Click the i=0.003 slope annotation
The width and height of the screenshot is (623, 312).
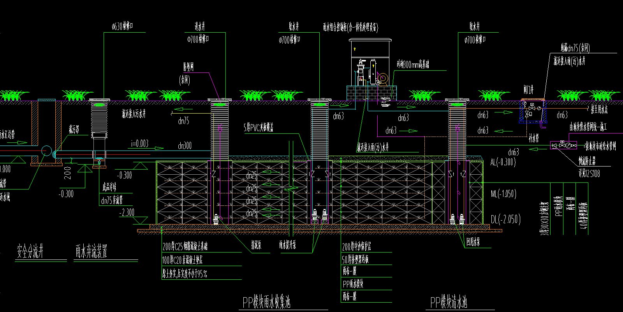coord(139,144)
